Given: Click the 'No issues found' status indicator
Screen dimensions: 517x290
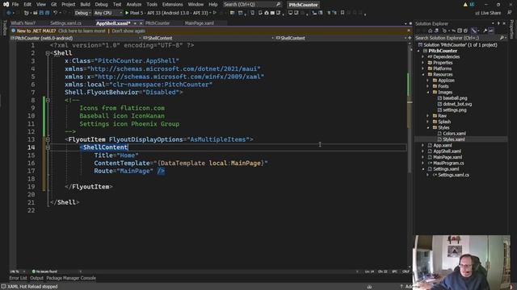Looking at the screenshot, I should [44, 271].
